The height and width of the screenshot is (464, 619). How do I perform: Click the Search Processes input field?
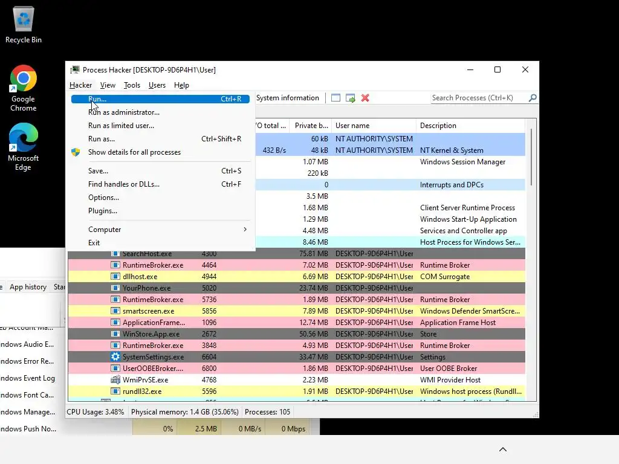click(479, 98)
